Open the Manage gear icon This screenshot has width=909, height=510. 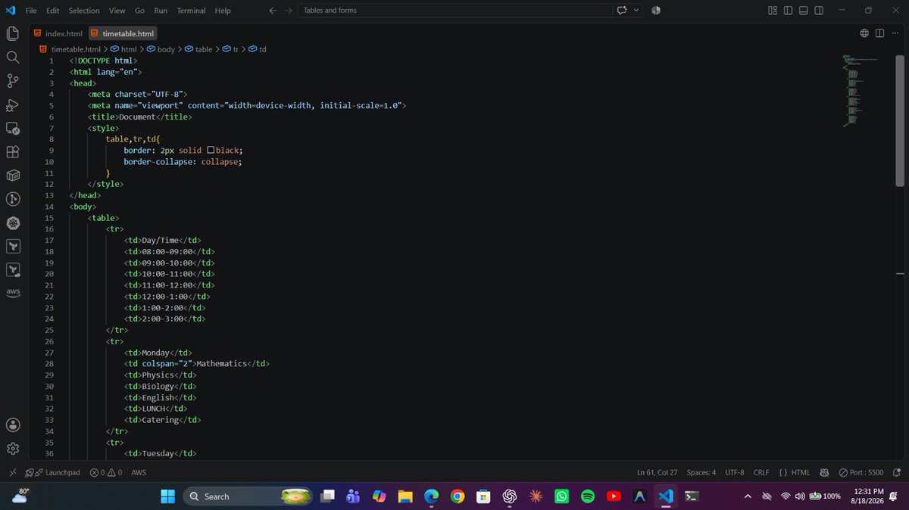tap(13, 449)
